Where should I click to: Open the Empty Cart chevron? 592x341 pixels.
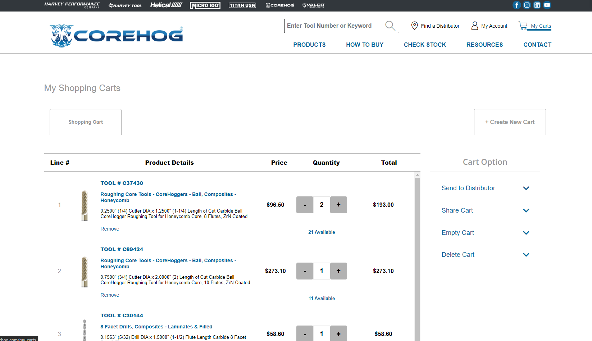tap(526, 233)
